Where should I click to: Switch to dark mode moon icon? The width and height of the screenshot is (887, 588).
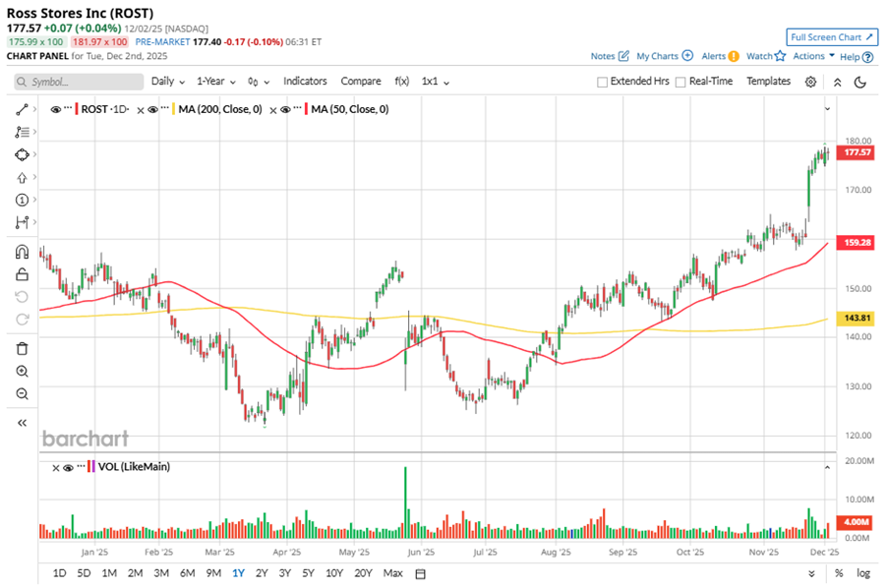pos(859,82)
